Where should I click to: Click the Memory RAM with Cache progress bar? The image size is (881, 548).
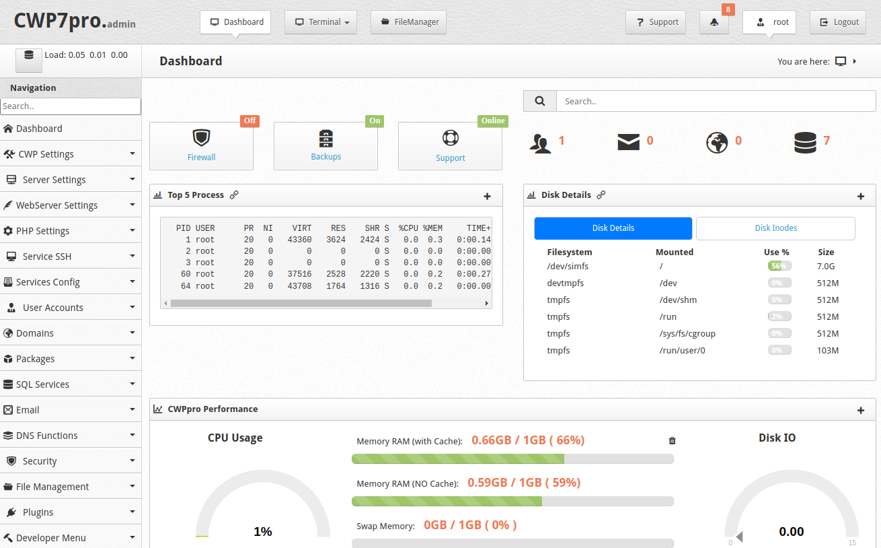512,459
